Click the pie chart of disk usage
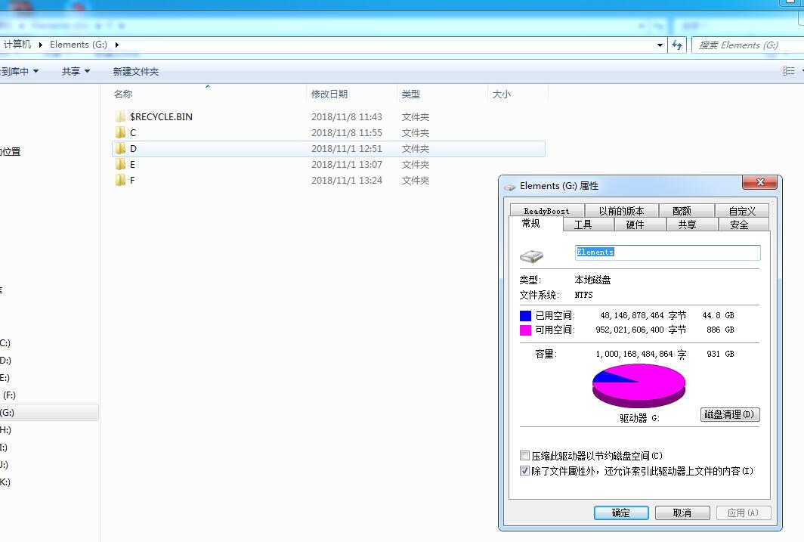 pyautogui.click(x=639, y=384)
